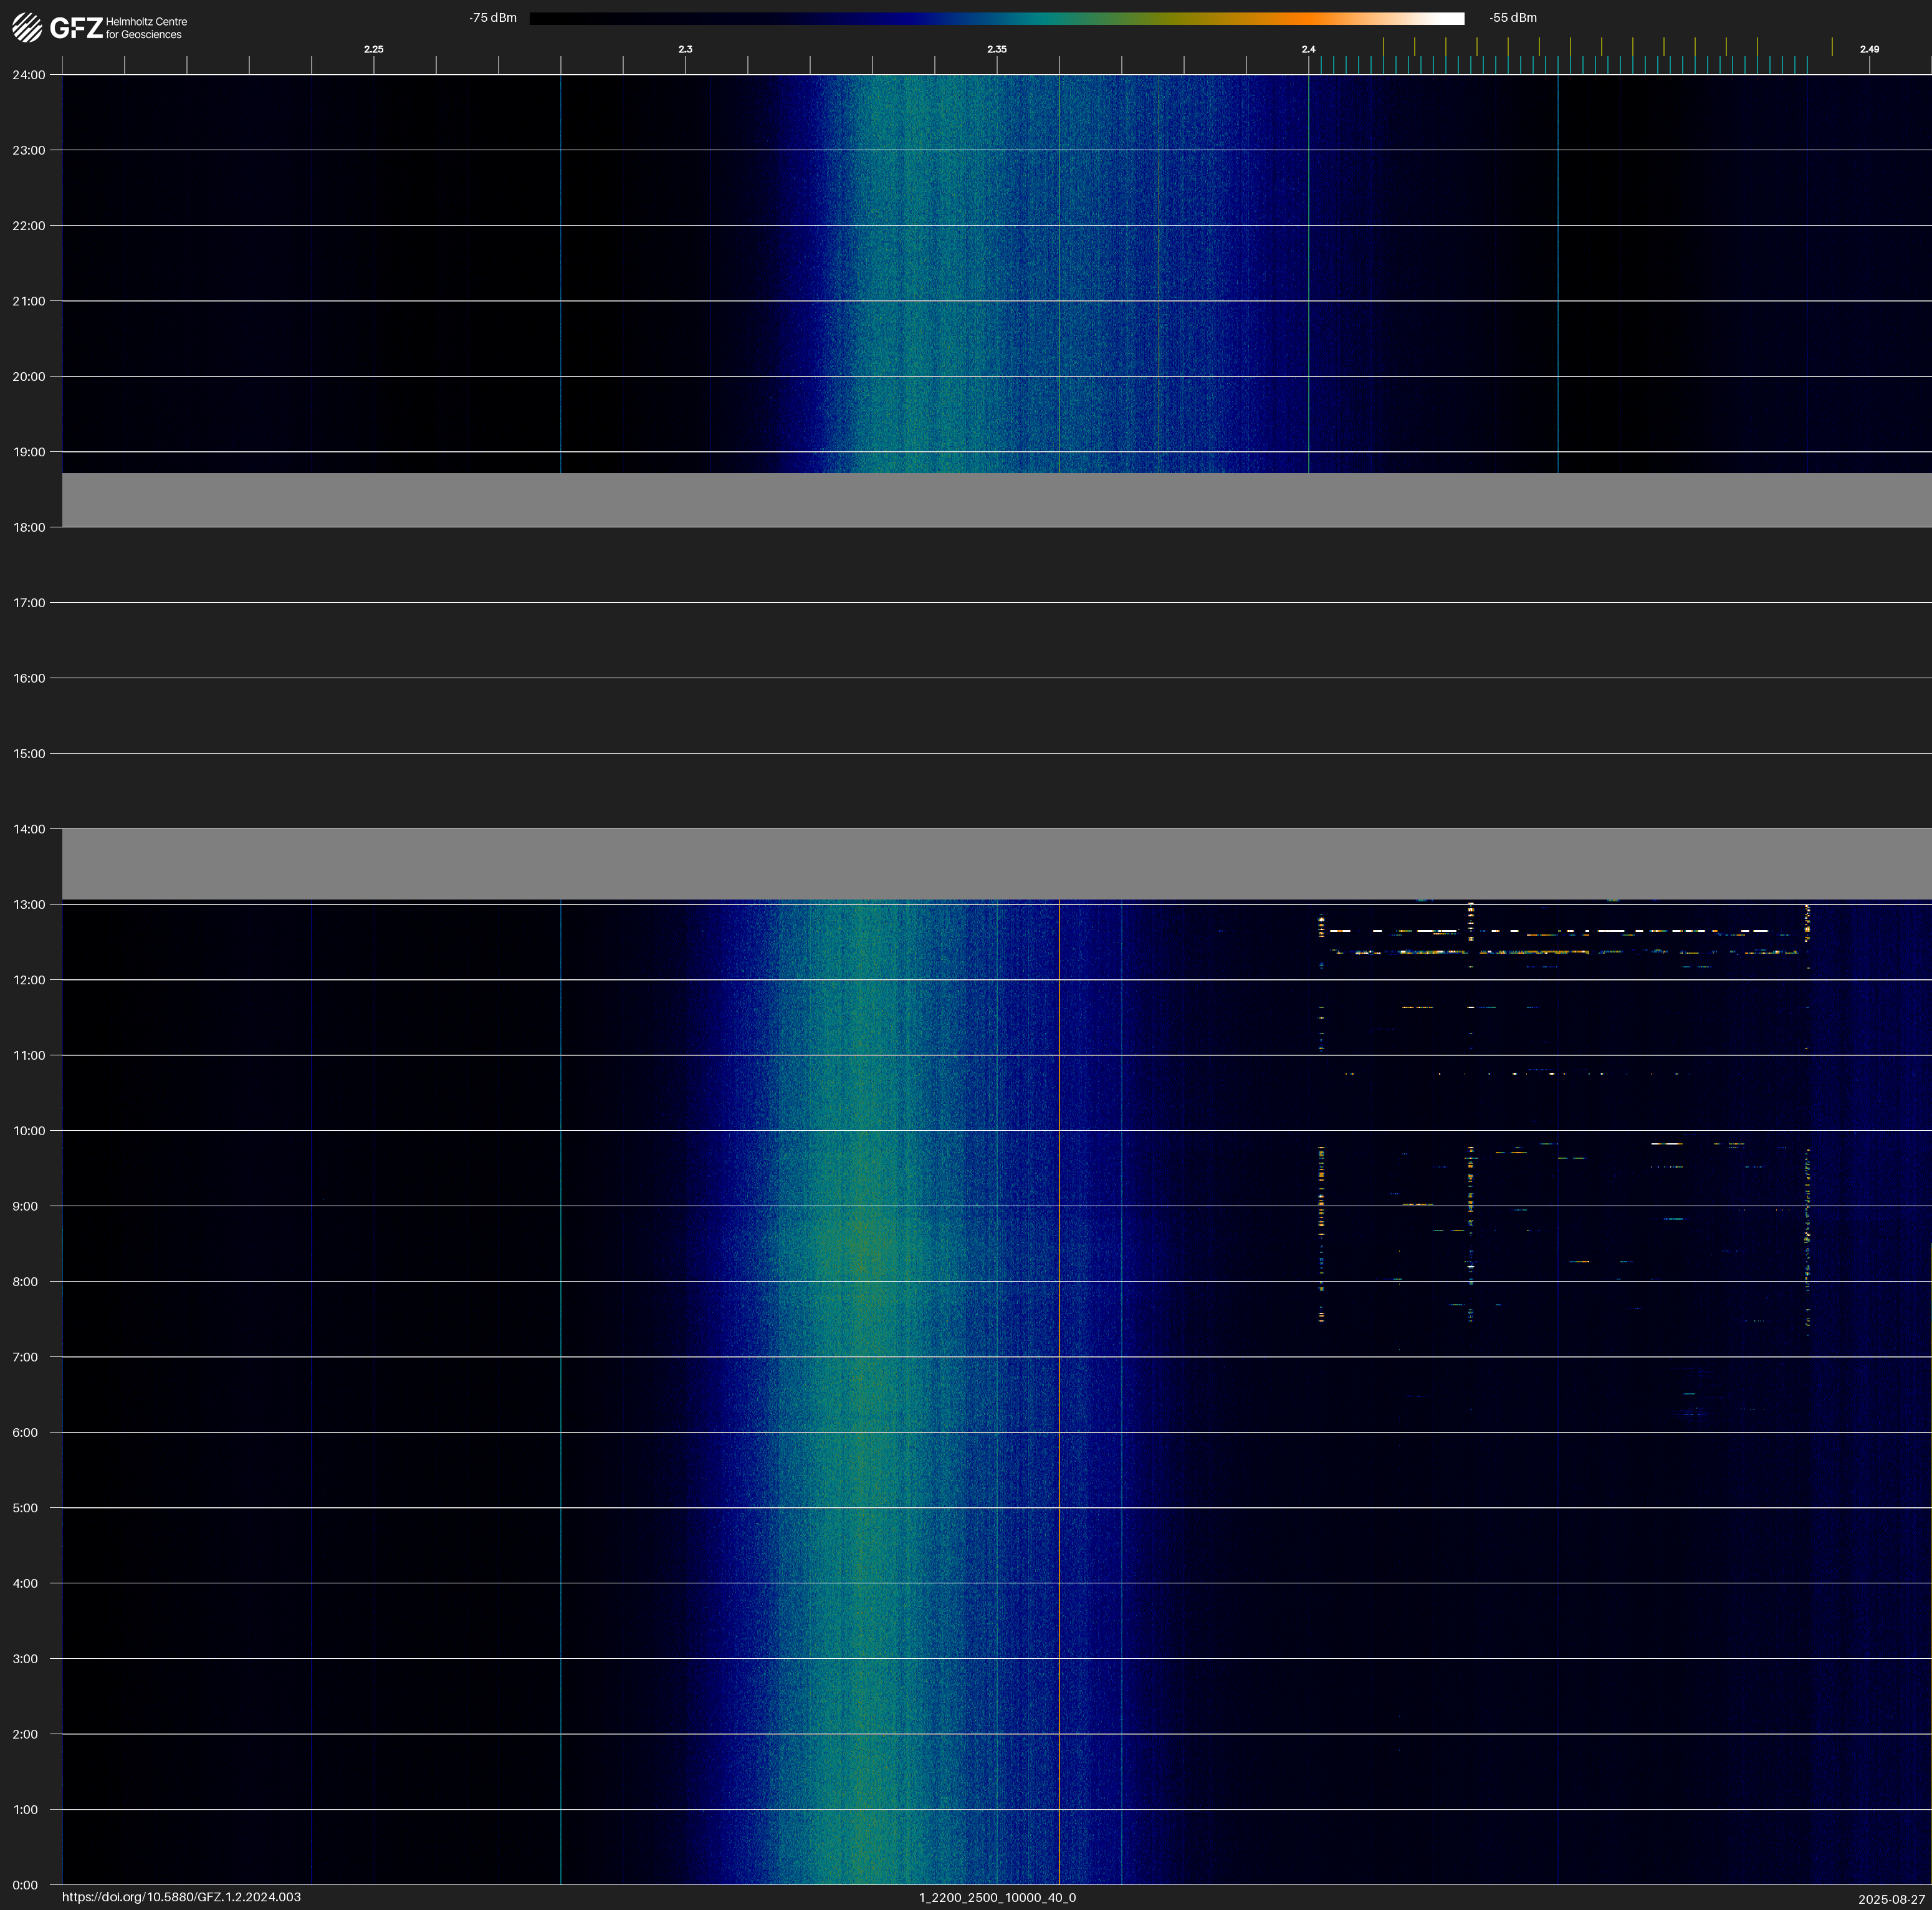The image size is (1932, 1910).
Task: Click the 2.25 frequency tick label
Action: (373, 49)
